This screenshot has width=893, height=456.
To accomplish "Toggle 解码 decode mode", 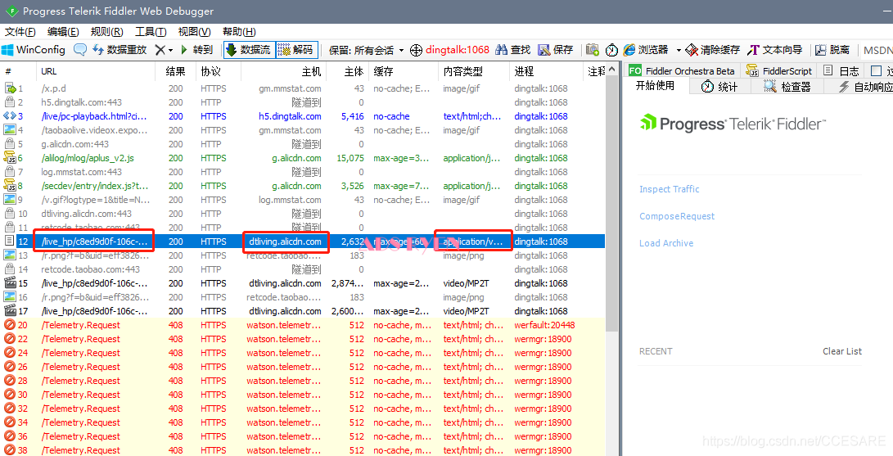I will point(296,49).
